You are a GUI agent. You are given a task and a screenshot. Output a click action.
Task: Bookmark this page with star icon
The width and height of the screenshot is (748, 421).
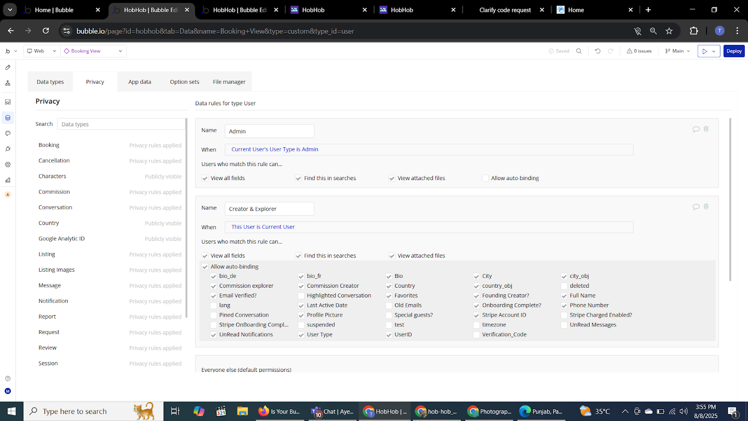tap(669, 31)
